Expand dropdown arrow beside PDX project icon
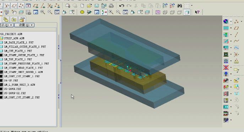 click(231, 21)
